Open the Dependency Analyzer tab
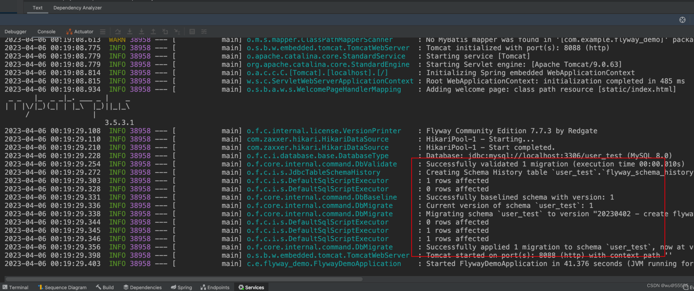Viewport: 694px width, 291px height. [x=78, y=8]
